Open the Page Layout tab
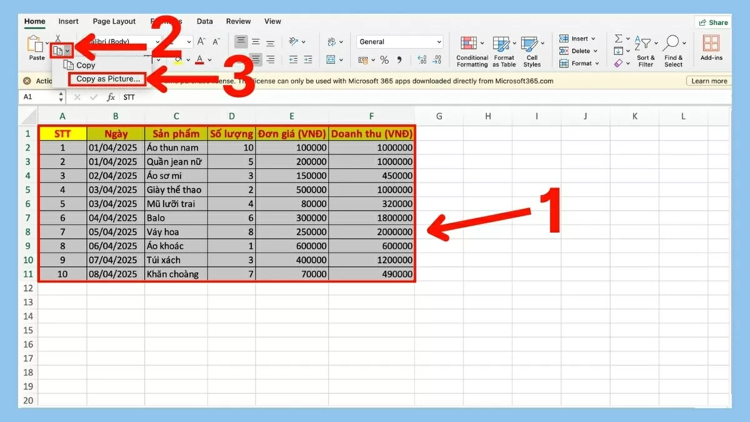 [114, 21]
